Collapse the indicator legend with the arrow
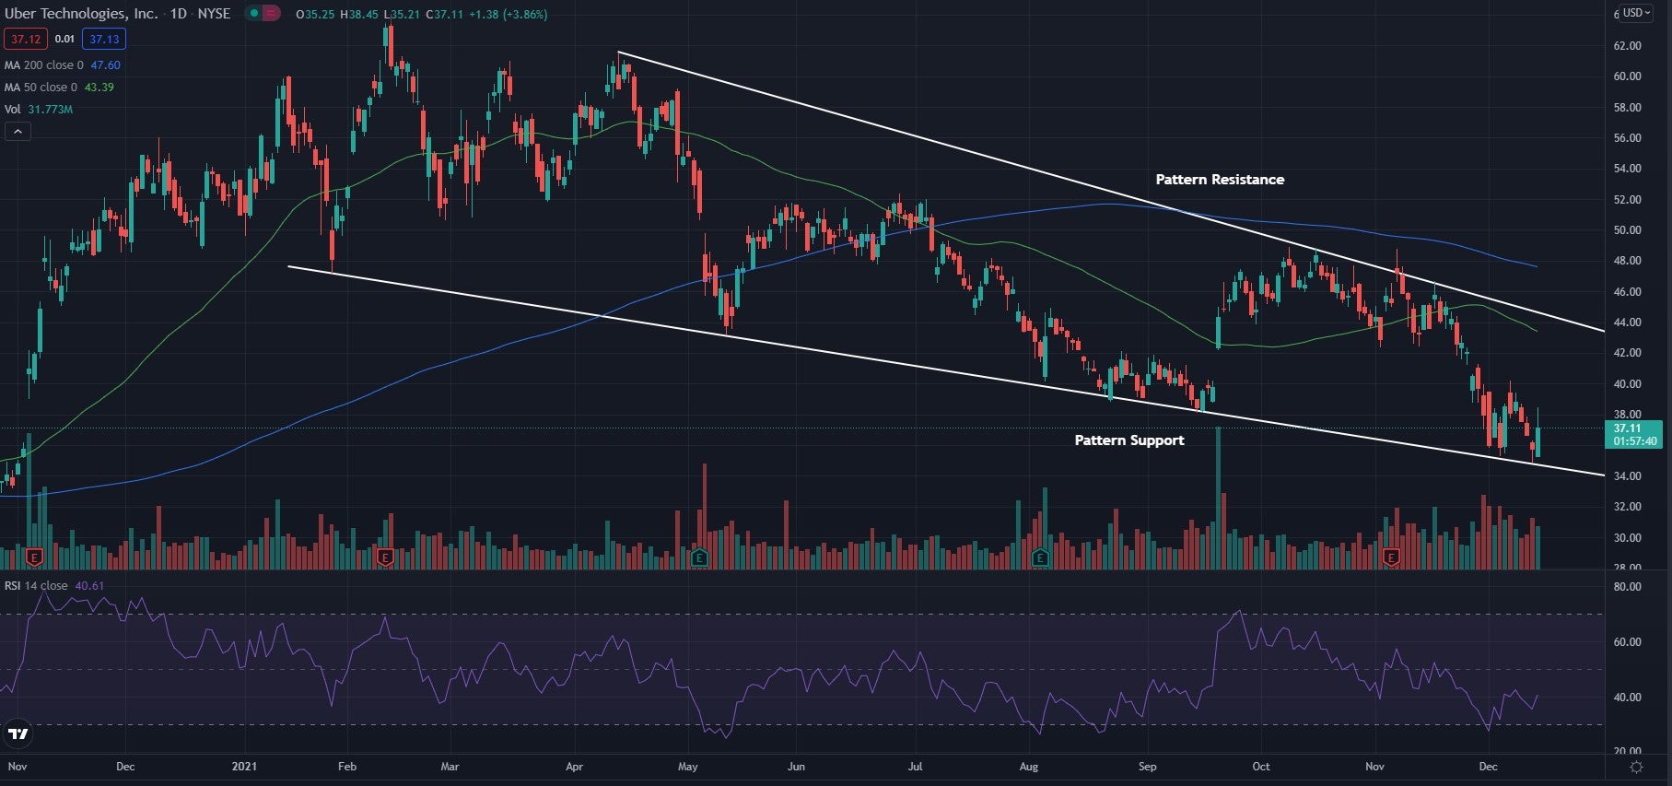This screenshot has height=786, width=1672. pos(18,132)
